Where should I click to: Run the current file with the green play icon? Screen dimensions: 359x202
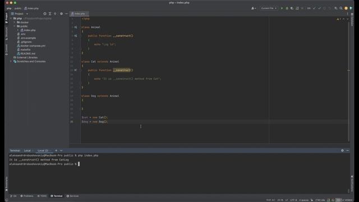[282, 8]
